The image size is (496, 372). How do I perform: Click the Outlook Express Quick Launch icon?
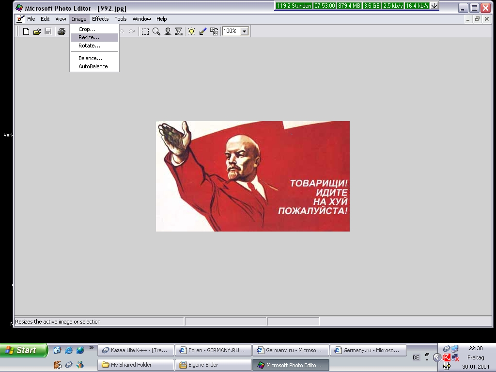tap(57, 350)
